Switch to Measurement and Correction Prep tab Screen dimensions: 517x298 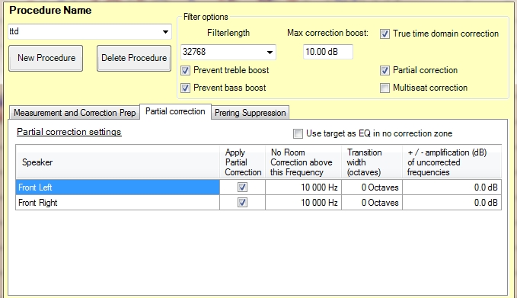75,113
